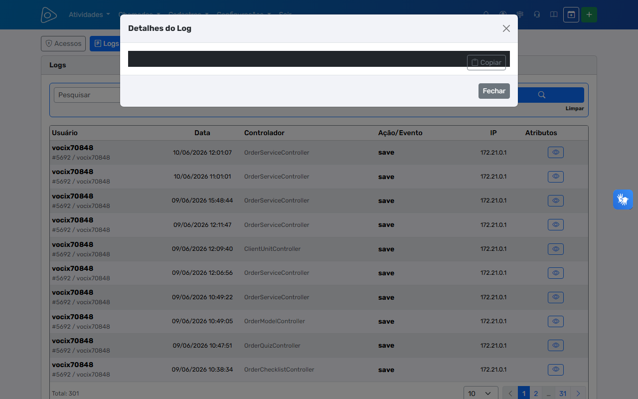The height and width of the screenshot is (399, 638).
Task: View attributes of the 10/06/2026 12:01:07 log
Action: coord(556,152)
